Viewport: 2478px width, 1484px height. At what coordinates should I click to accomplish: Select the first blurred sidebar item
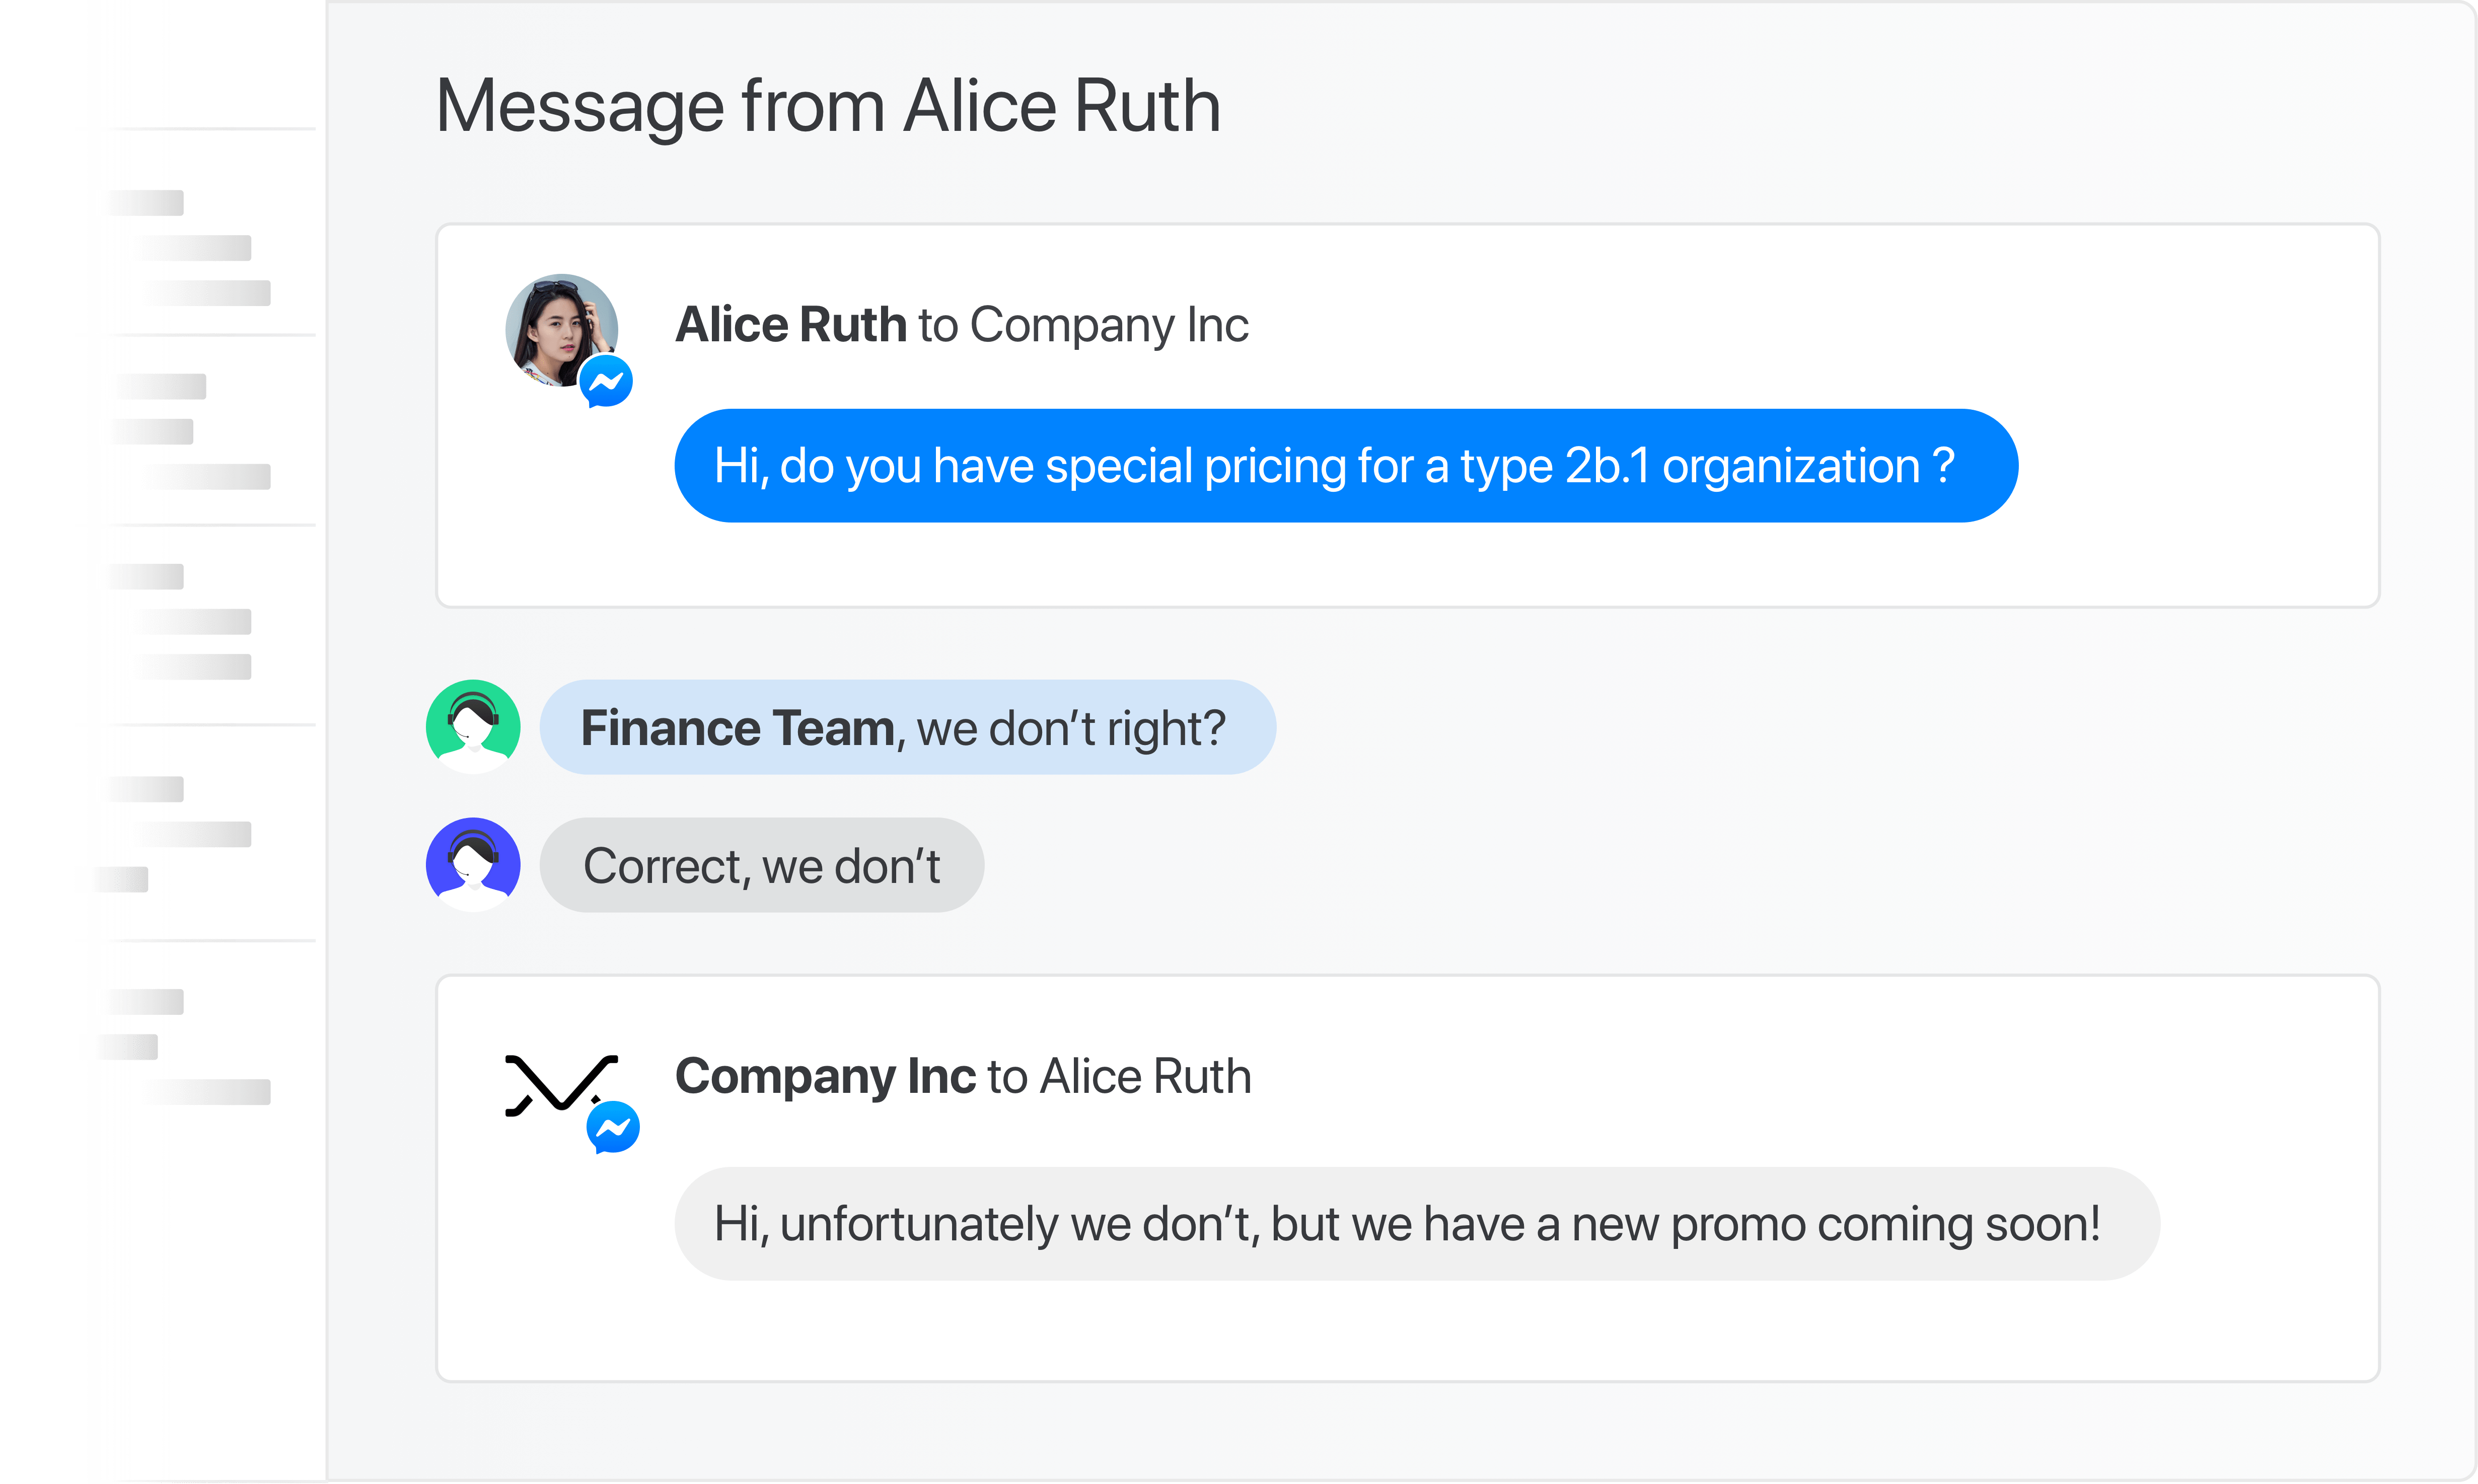tap(146, 203)
